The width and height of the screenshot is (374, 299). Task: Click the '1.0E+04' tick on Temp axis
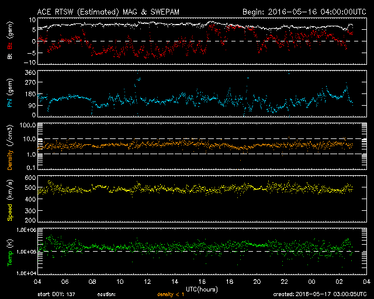(x=26, y=273)
